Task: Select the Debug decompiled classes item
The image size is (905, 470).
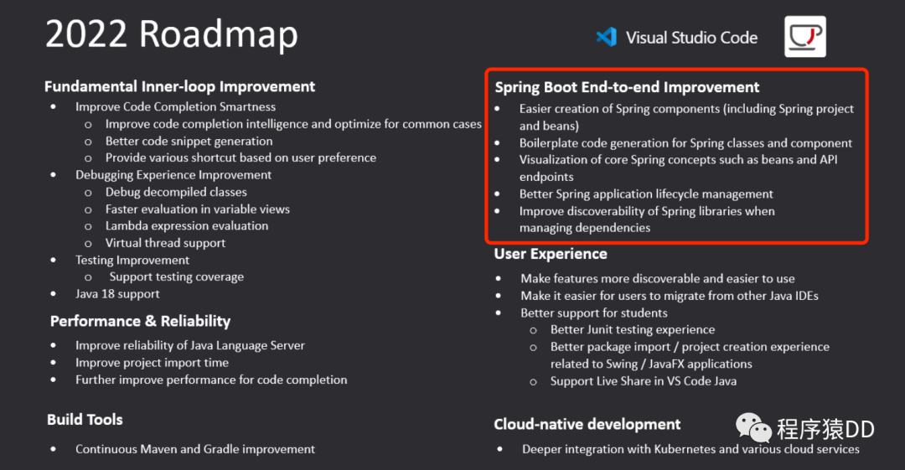Action: (175, 192)
